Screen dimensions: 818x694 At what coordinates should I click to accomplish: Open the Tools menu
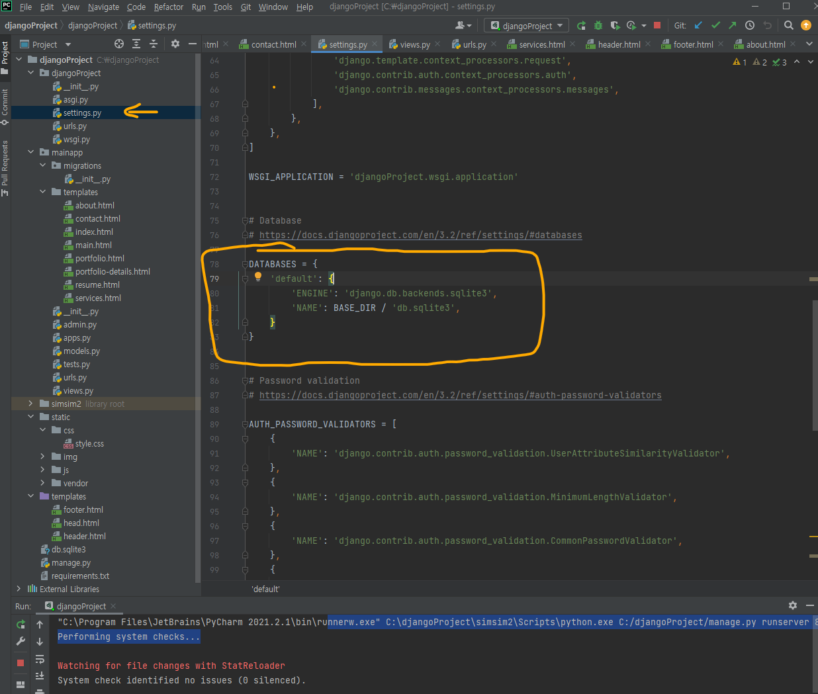click(222, 7)
